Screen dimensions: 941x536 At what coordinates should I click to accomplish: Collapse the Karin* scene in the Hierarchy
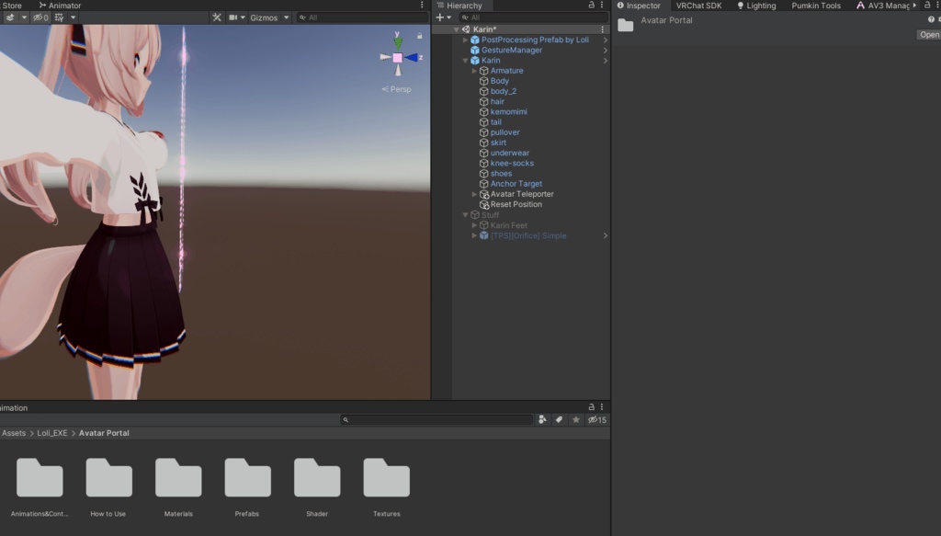pyautogui.click(x=456, y=29)
